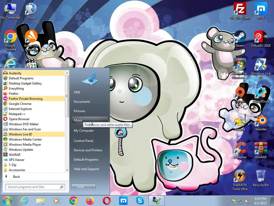Open Windows Explorer from the taskbar
Screen dimensions: 274x206
pos(40,201)
